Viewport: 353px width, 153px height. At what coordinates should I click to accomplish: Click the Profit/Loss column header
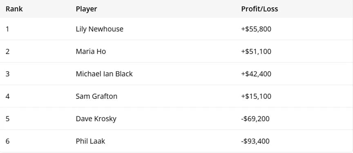pyautogui.click(x=259, y=9)
